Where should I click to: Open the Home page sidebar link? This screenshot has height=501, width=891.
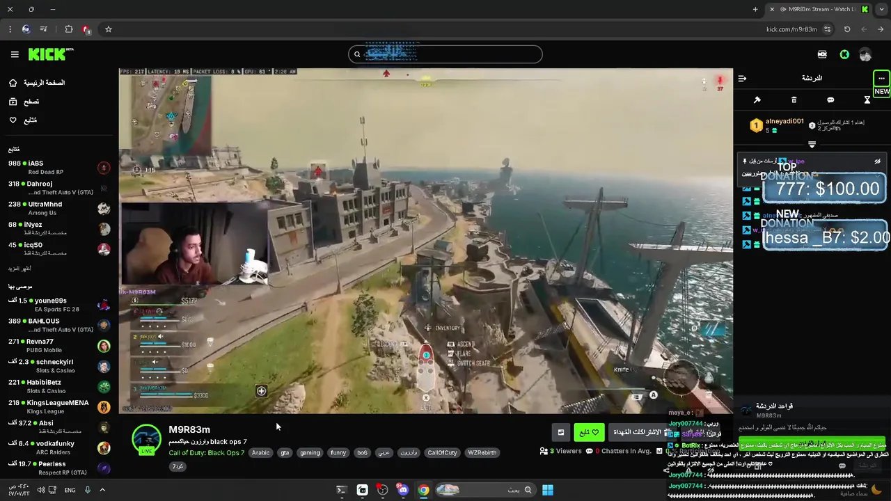click(37, 83)
